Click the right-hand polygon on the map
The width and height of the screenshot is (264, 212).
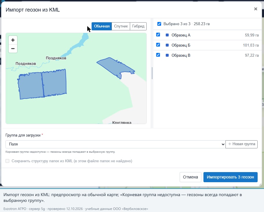coord(114,66)
